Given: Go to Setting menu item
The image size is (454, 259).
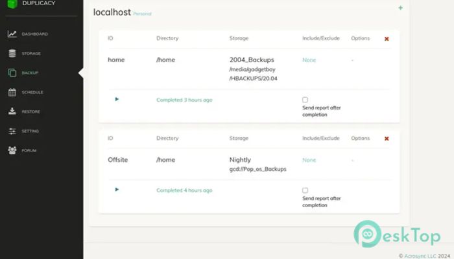Looking at the screenshot, I should [x=30, y=131].
